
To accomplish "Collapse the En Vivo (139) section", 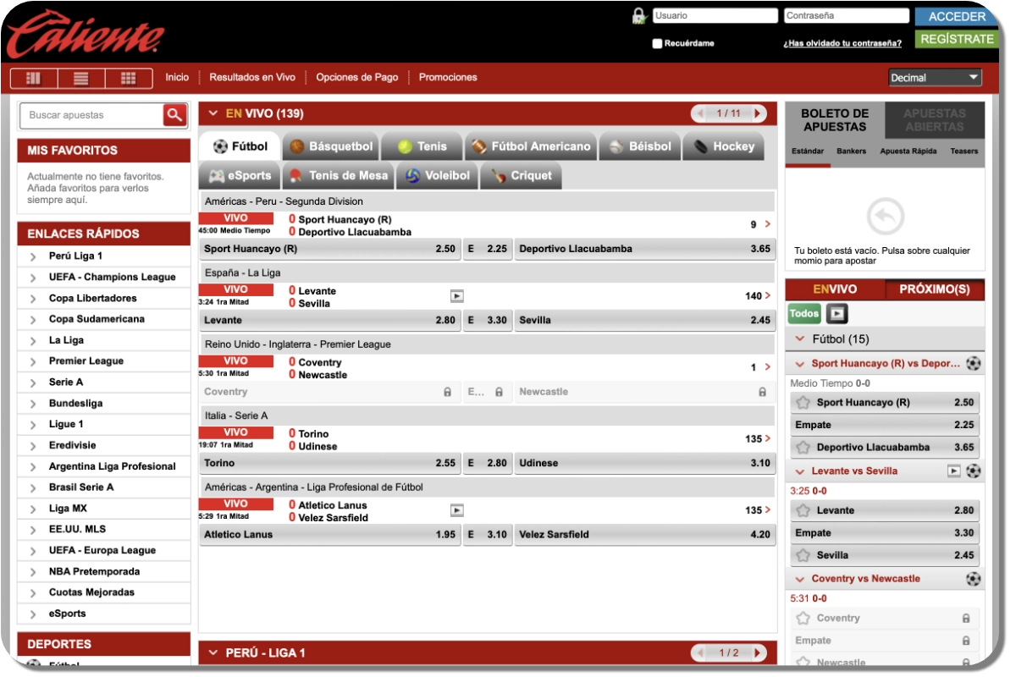I will (213, 113).
